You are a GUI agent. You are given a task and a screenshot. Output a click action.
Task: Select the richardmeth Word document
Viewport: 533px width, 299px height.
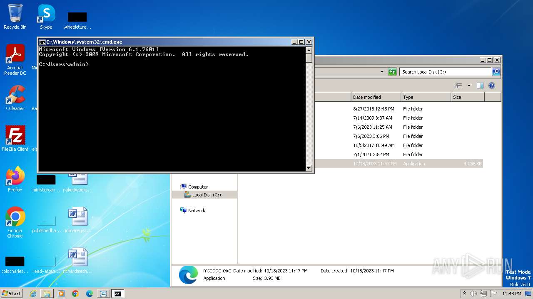77,261
